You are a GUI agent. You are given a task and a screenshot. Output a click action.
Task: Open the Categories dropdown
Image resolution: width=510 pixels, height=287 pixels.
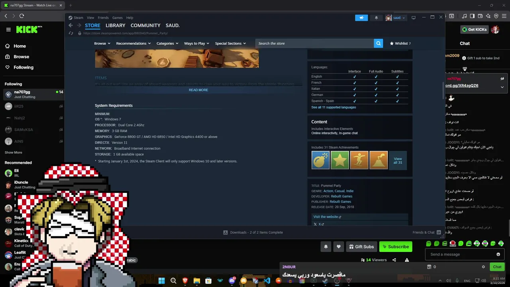click(x=167, y=43)
